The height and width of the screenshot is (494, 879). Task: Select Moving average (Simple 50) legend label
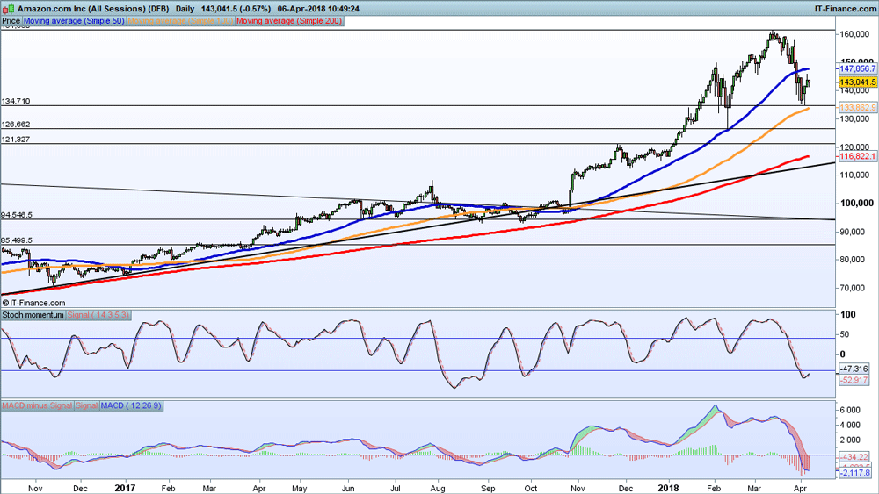point(74,21)
